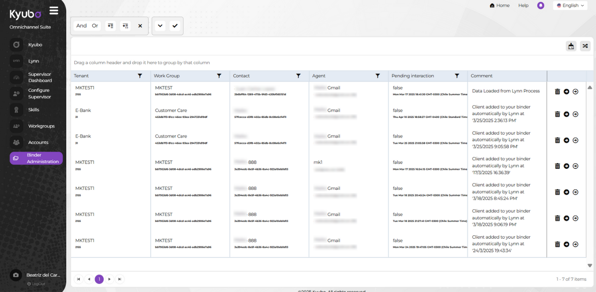Open the Agent column filter

378,76
